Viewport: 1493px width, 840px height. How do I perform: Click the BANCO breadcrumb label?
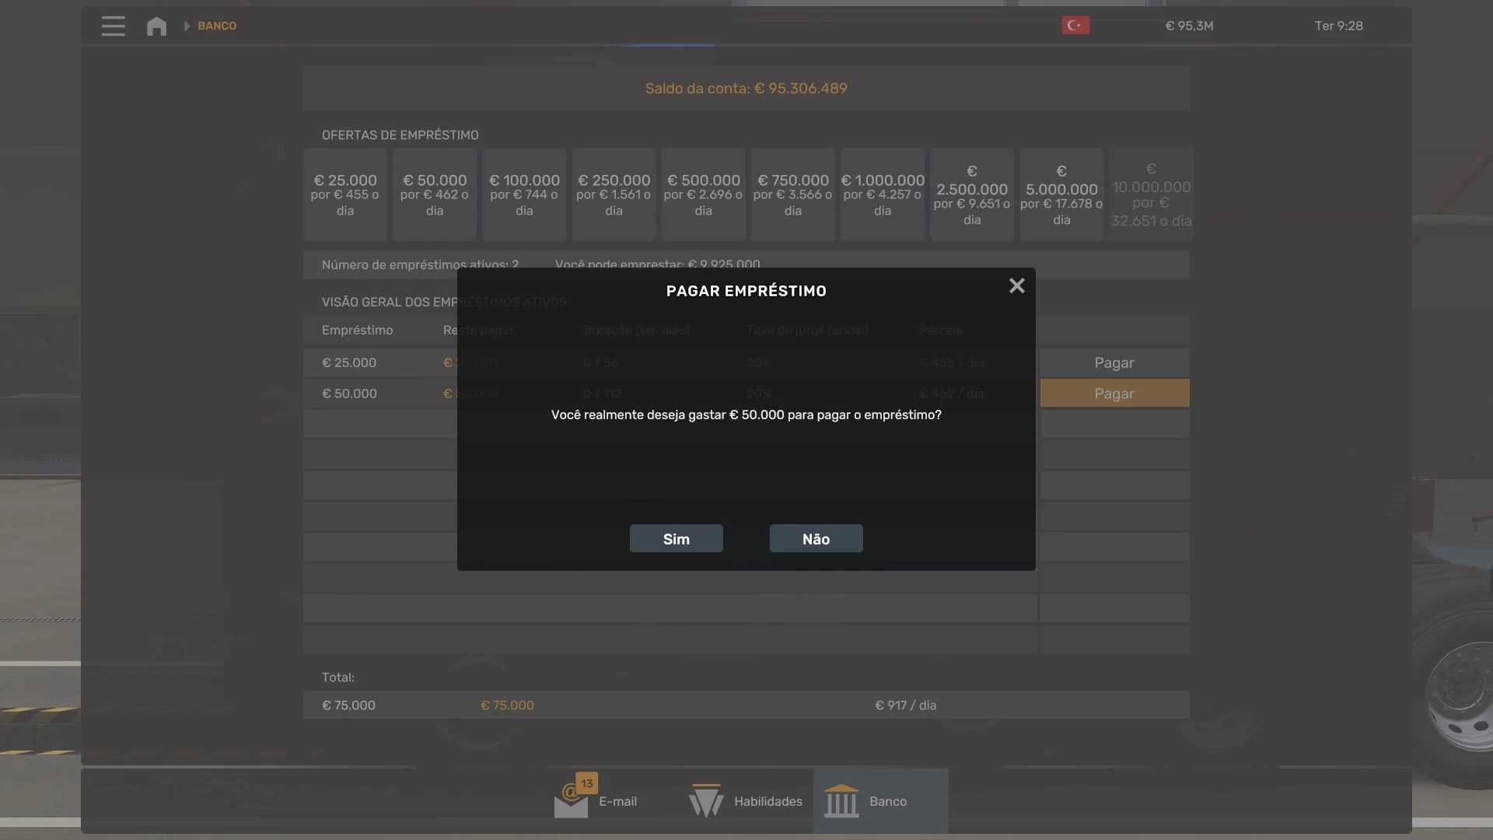(x=217, y=26)
